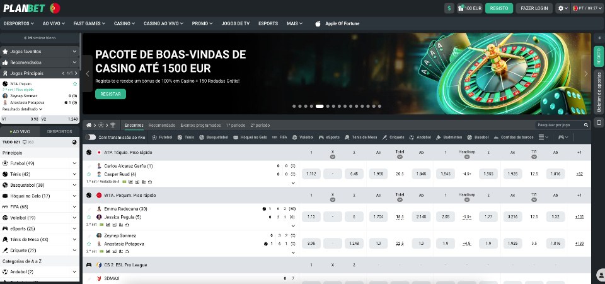605x284 pixels.
Task: Switch to the DESPORTOS tab
Action: (x=59, y=131)
